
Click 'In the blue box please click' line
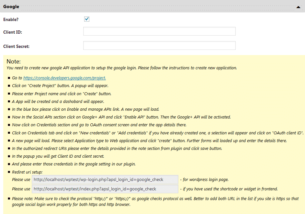pyautogui.click(x=85, y=109)
